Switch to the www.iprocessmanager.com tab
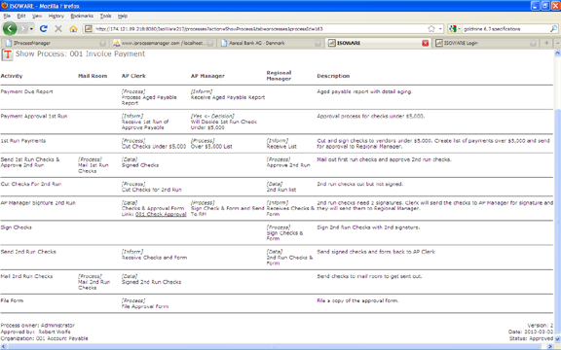The image size is (561, 350). 163,43
